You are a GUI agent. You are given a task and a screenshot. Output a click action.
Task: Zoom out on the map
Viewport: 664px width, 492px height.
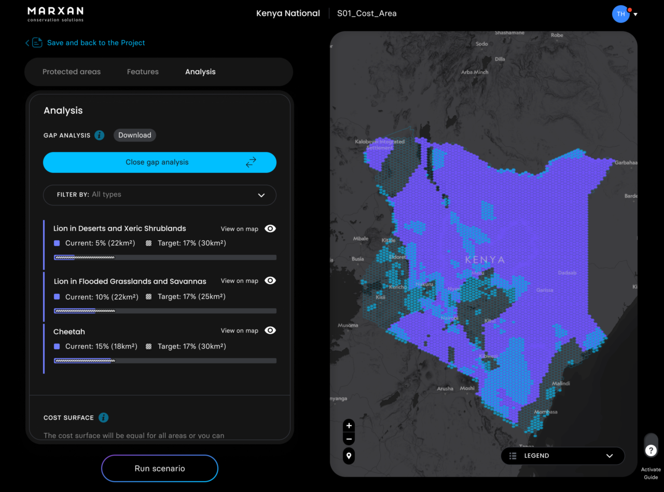tap(349, 439)
